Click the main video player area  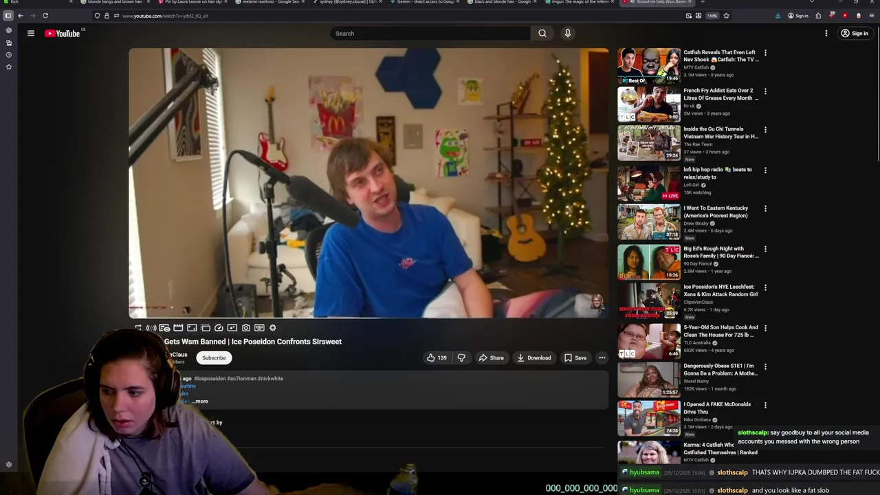(x=368, y=182)
